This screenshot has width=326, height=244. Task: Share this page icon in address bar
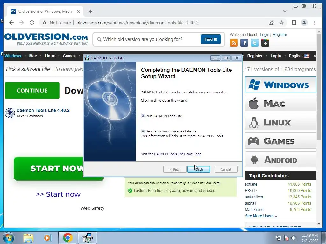click(271, 23)
